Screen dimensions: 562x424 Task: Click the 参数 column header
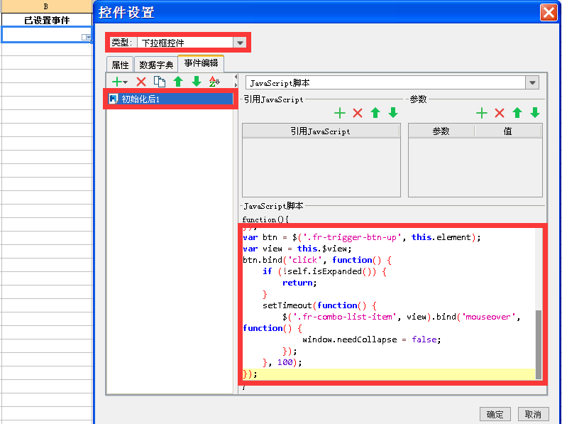click(441, 131)
